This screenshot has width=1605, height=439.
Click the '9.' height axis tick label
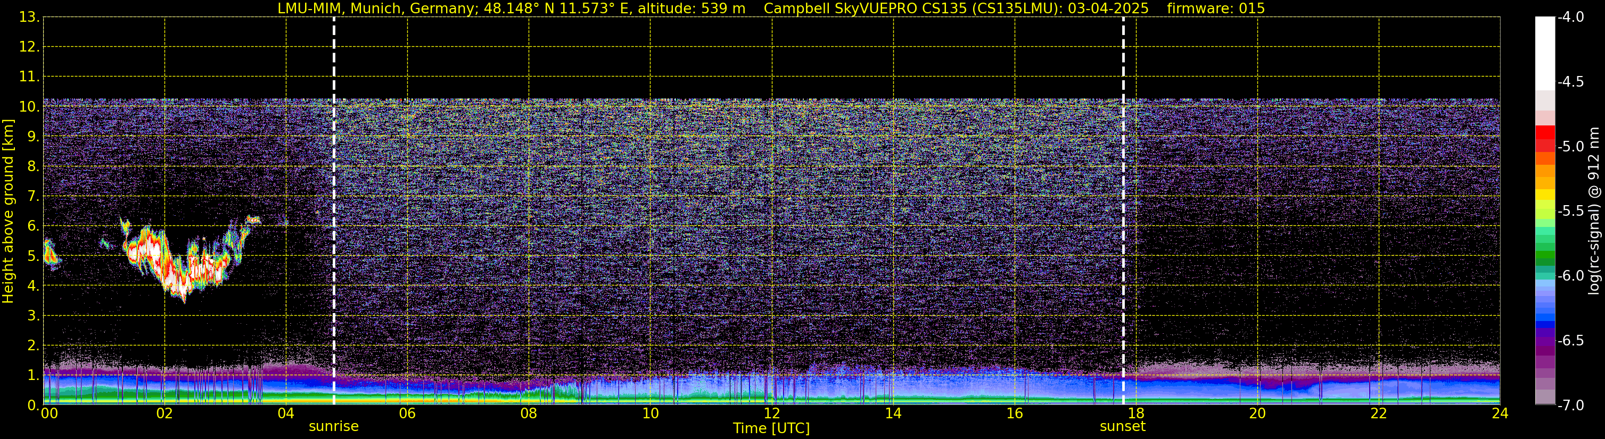tap(33, 137)
